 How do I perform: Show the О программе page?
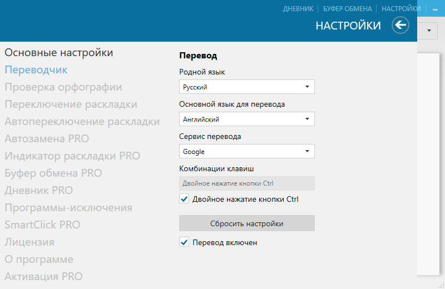39,260
